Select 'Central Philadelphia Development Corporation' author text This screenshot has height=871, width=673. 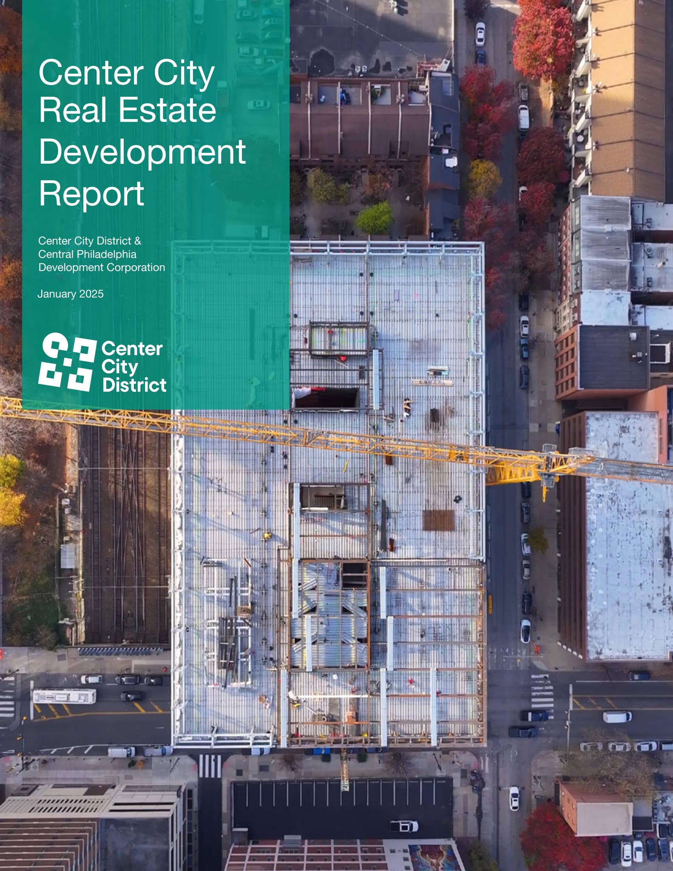(102, 261)
